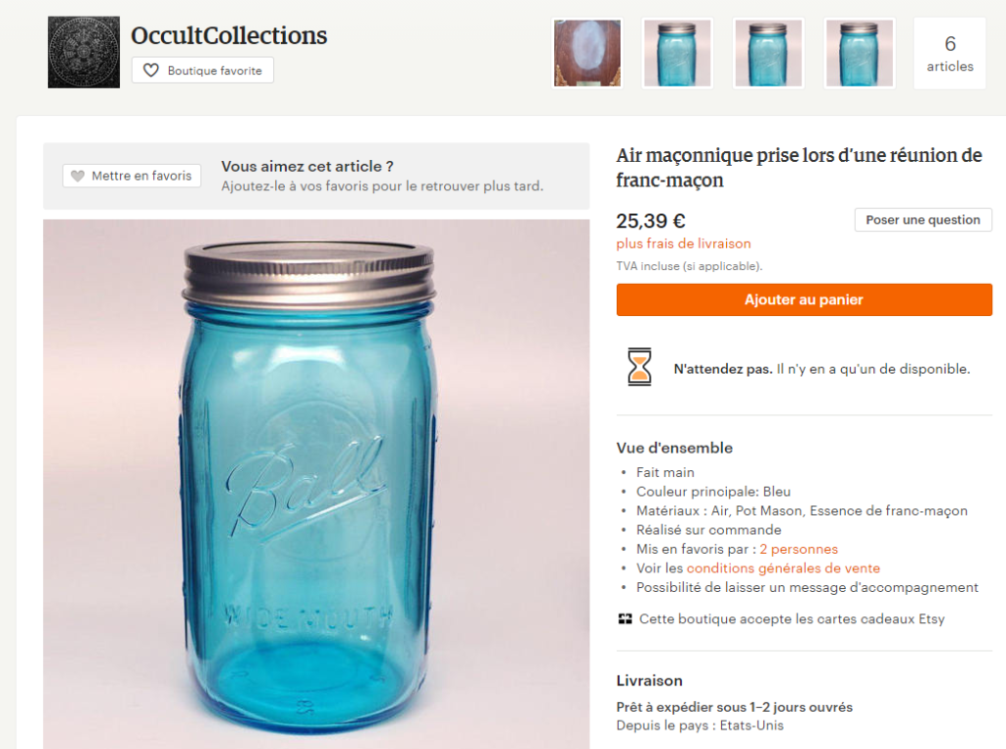This screenshot has width=1006, height=749.
Task: Click the hourglass icon beside N'attendez pas
Action: pyautogui.click(x=640, y=367)
